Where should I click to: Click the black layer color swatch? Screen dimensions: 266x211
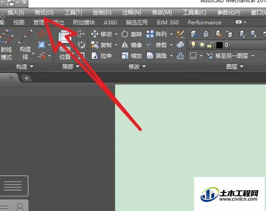(219, 45)
